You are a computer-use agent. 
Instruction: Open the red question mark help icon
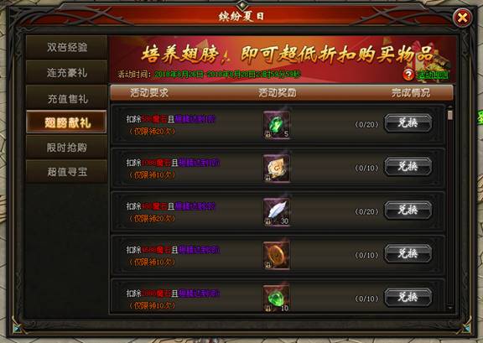(x=408, y=75)
